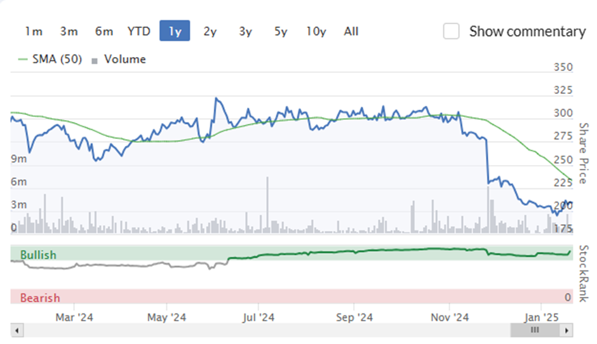
Task: Click the active 1y range button
Action: coord(175,31)
